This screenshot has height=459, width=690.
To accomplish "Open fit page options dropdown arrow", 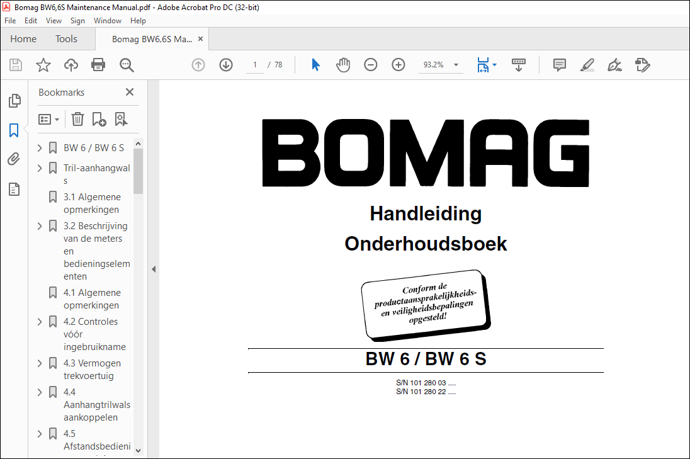I will [x=495, y=65].
